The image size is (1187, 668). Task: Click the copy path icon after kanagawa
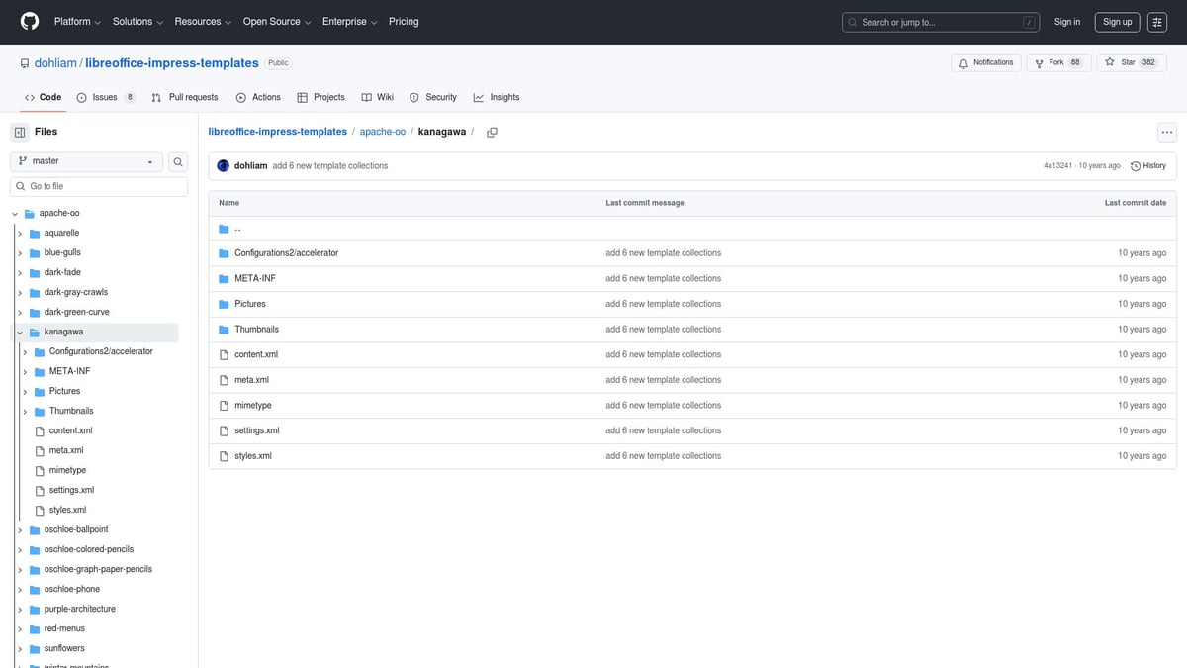pyautogui.click(x=492, y=132)
